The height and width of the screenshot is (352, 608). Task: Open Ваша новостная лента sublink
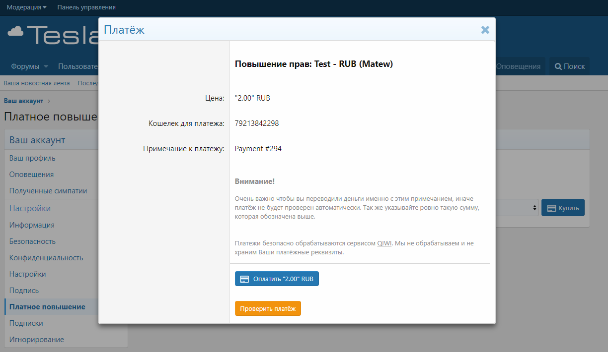37,83
